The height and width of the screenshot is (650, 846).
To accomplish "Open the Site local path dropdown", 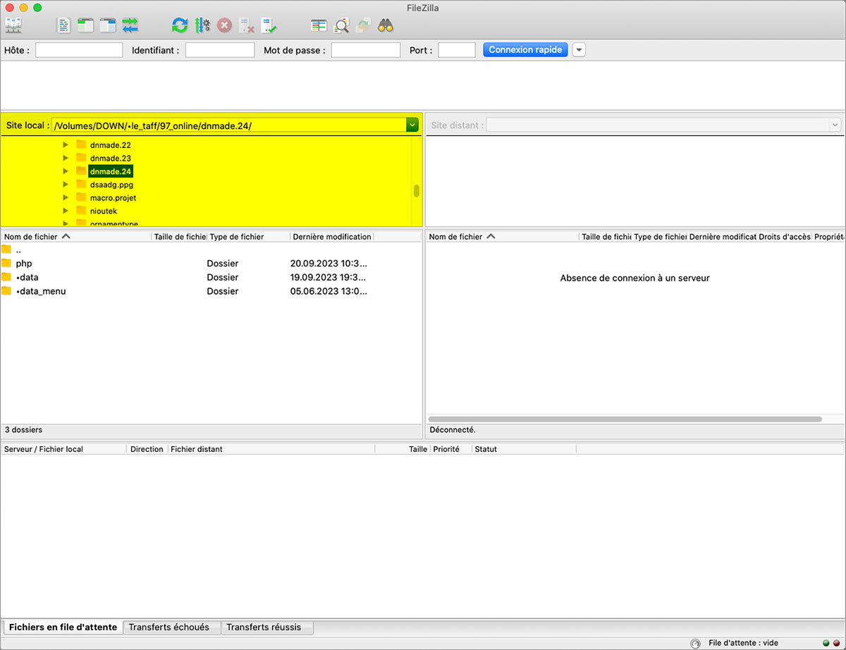I will [x=412, y=125].
